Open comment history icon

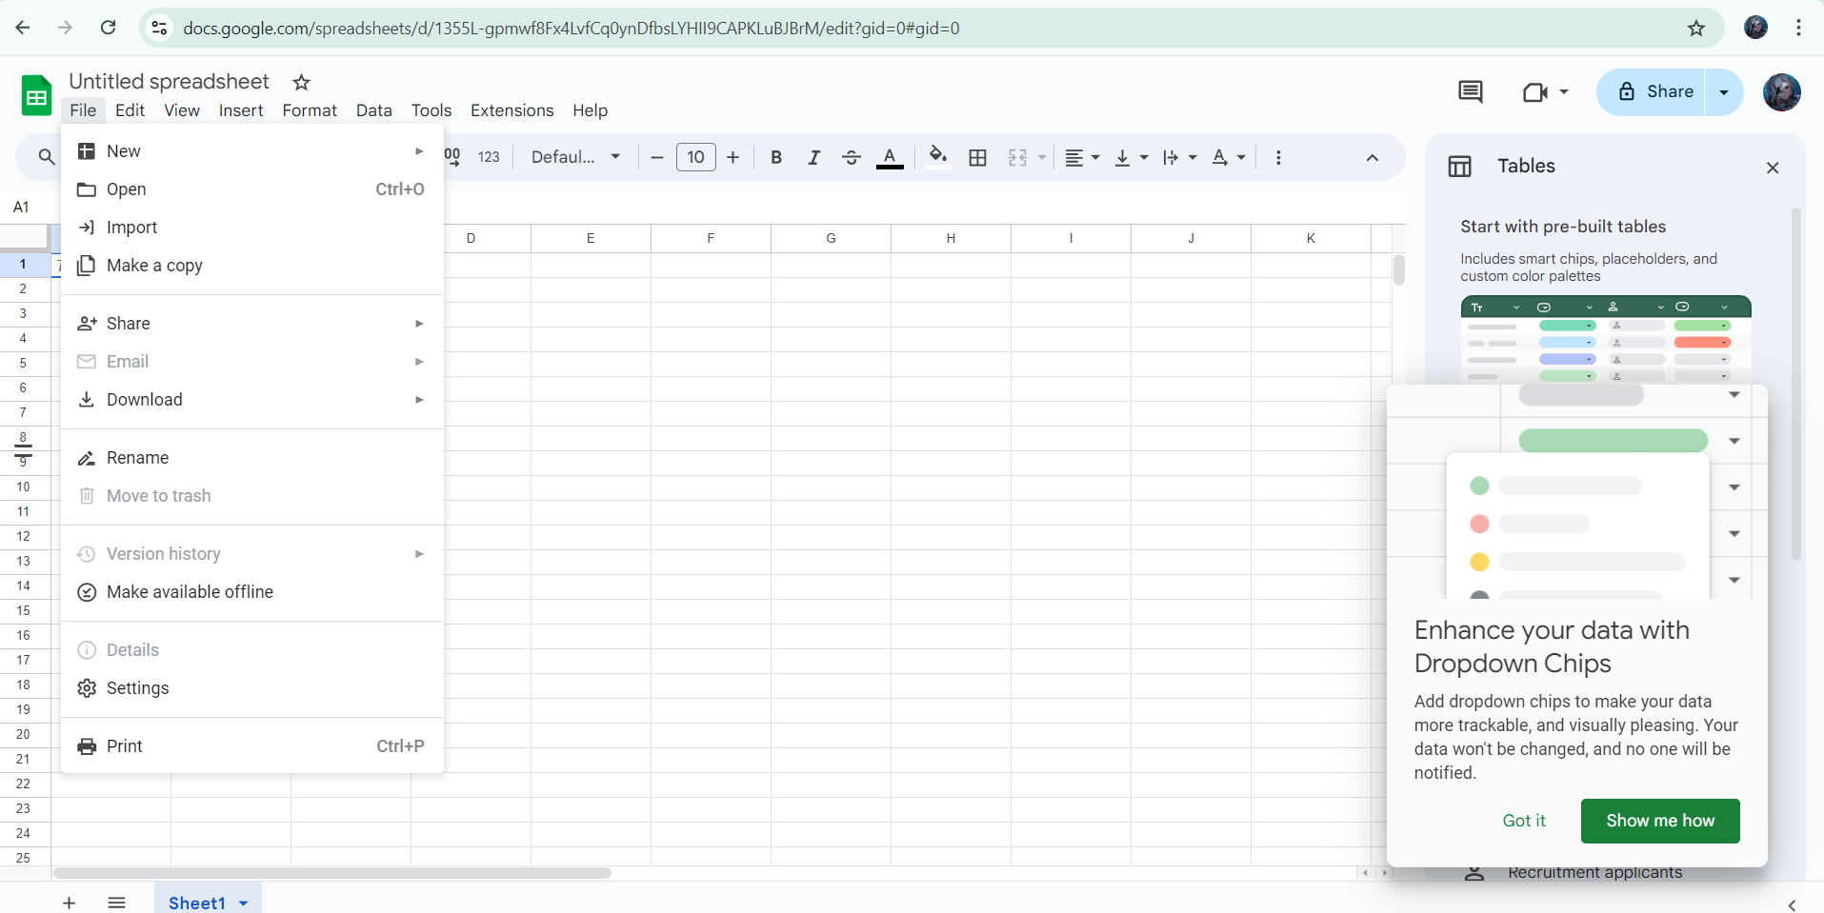[x=1470, y=92]
